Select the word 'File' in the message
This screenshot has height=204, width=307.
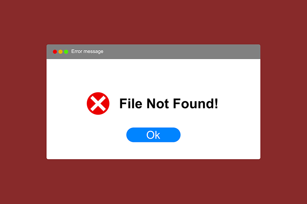tap(131, 104)
